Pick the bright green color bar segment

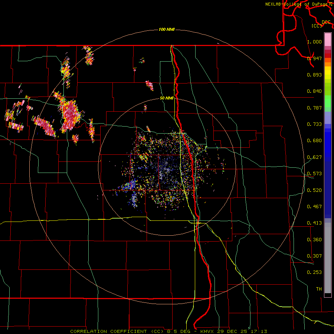point(328,101)
